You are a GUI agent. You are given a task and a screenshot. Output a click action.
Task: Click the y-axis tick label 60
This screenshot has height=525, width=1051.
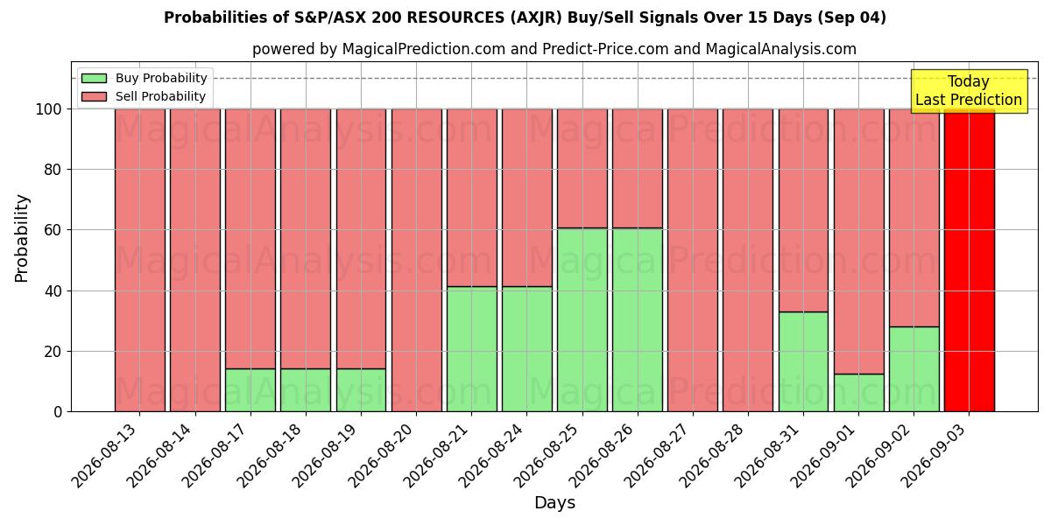(x=53, y=230)
